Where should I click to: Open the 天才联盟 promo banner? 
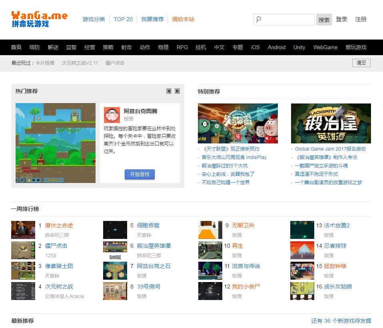click(x=237, y=123)
